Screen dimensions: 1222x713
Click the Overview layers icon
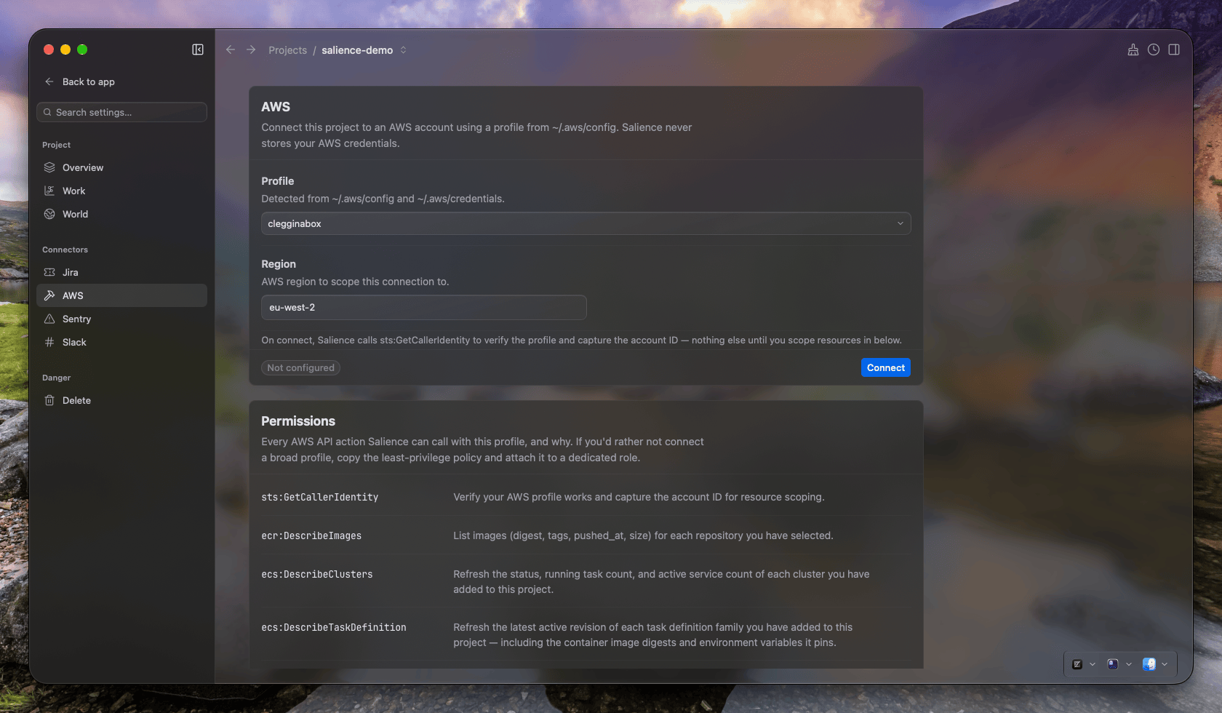pyautogui.click(x=49, y=167)
